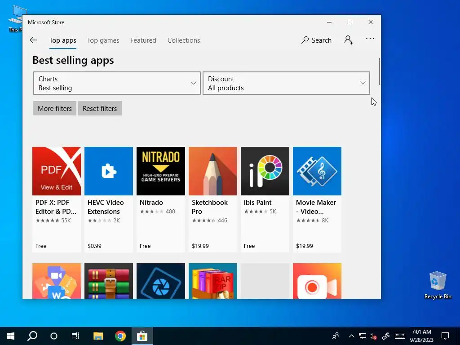This screenshot has height=345, width=460.
Task: Switch to the Top games tab
Action: point(103,40)
